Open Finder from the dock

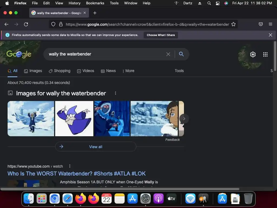tap(29, 199)
